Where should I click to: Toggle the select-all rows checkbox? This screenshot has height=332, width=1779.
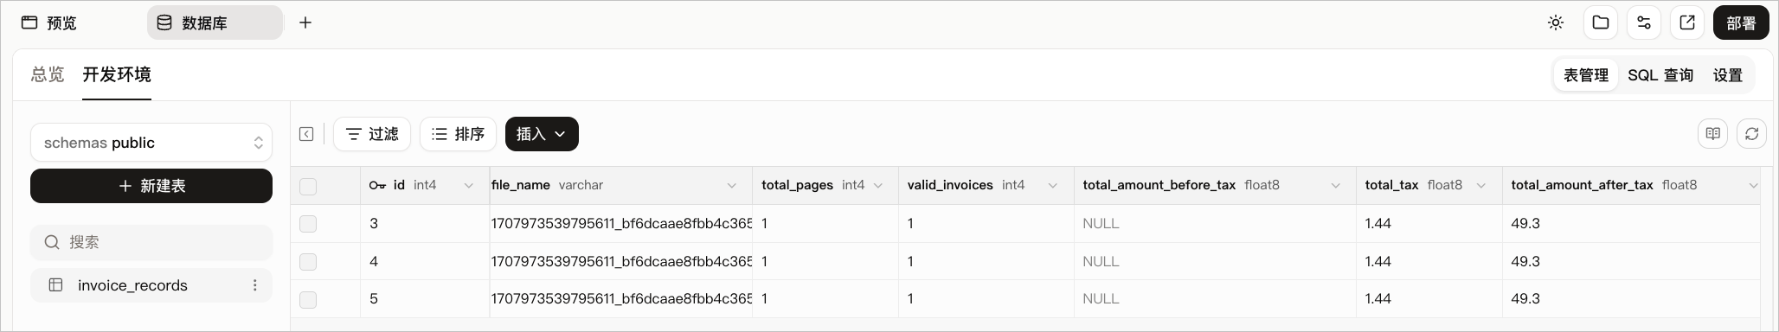308,186
